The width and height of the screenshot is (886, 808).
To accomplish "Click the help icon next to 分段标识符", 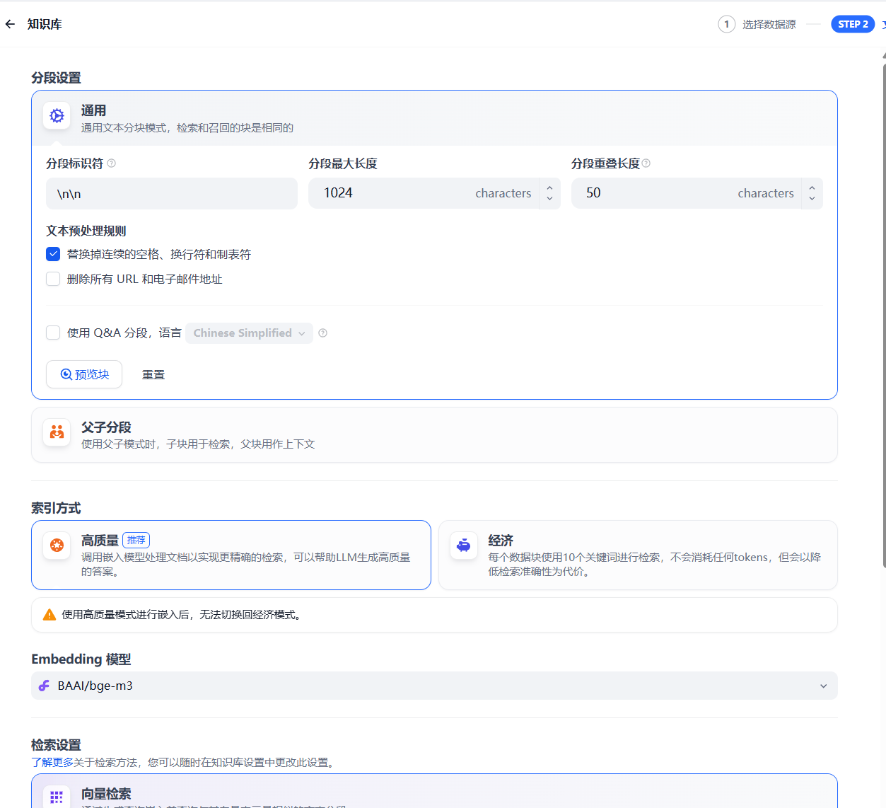I will pyautogui.click(x=112, y=163).
